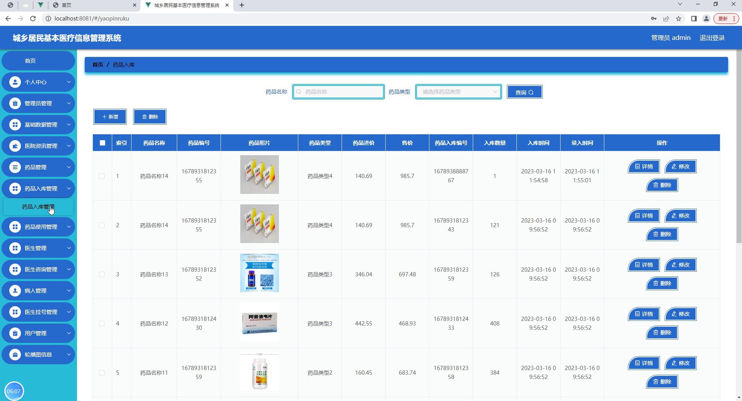Click the 药品使用管理 grid icon
This screenshot has height=401, width=742.
coord(15,227)
